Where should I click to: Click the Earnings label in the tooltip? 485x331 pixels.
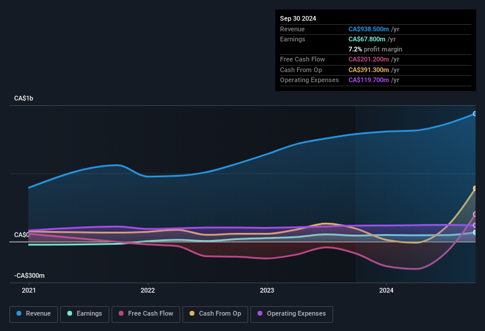292,39
